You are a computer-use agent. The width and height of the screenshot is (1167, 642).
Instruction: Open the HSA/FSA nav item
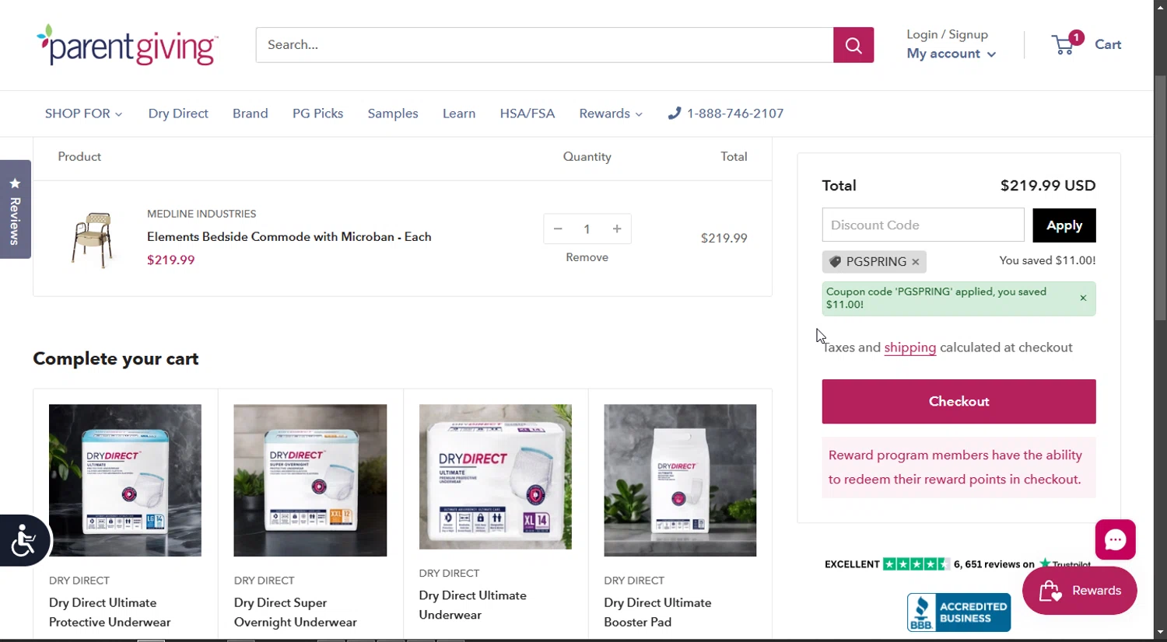tap(527, 113)
